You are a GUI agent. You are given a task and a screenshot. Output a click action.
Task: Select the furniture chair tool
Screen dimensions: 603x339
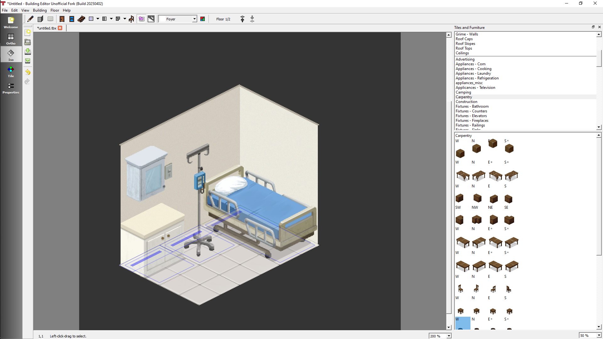coord(132,19)
